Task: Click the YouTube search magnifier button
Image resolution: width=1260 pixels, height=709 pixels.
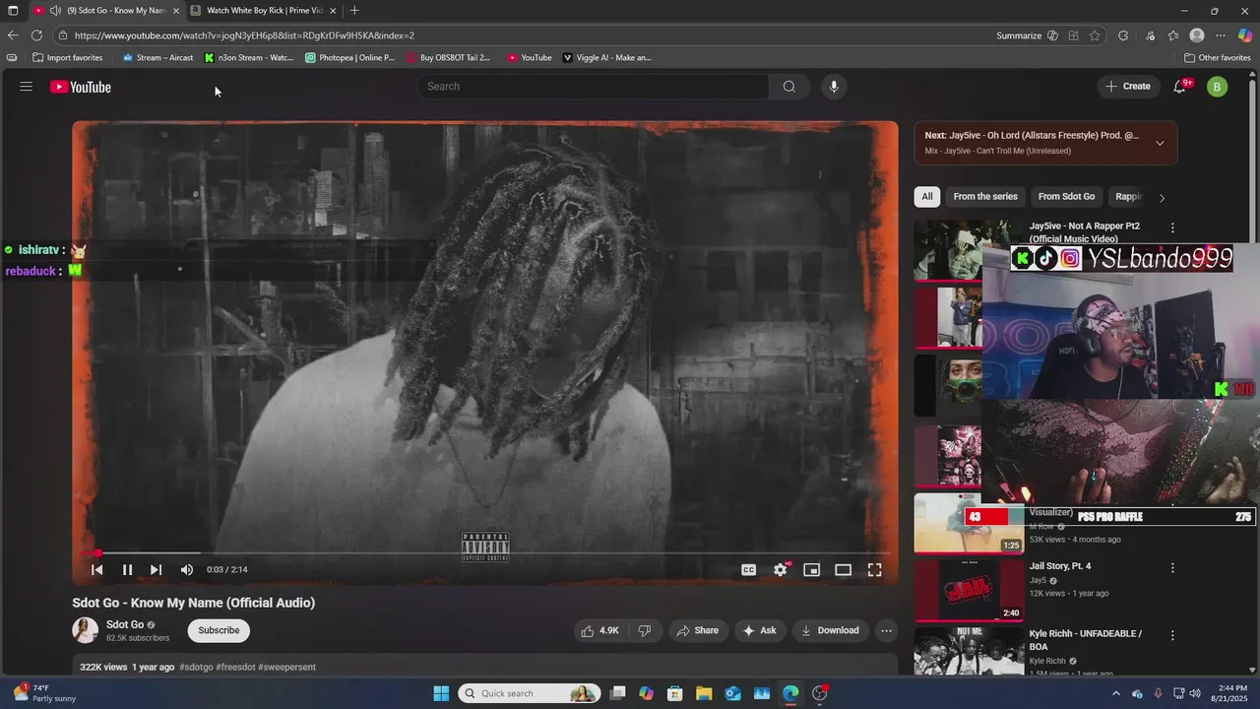Action: 789,87
